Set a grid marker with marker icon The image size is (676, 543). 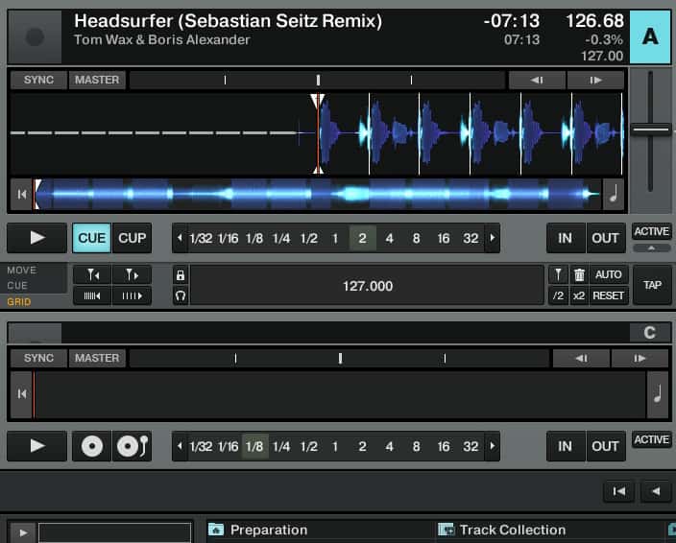(558, 274)
